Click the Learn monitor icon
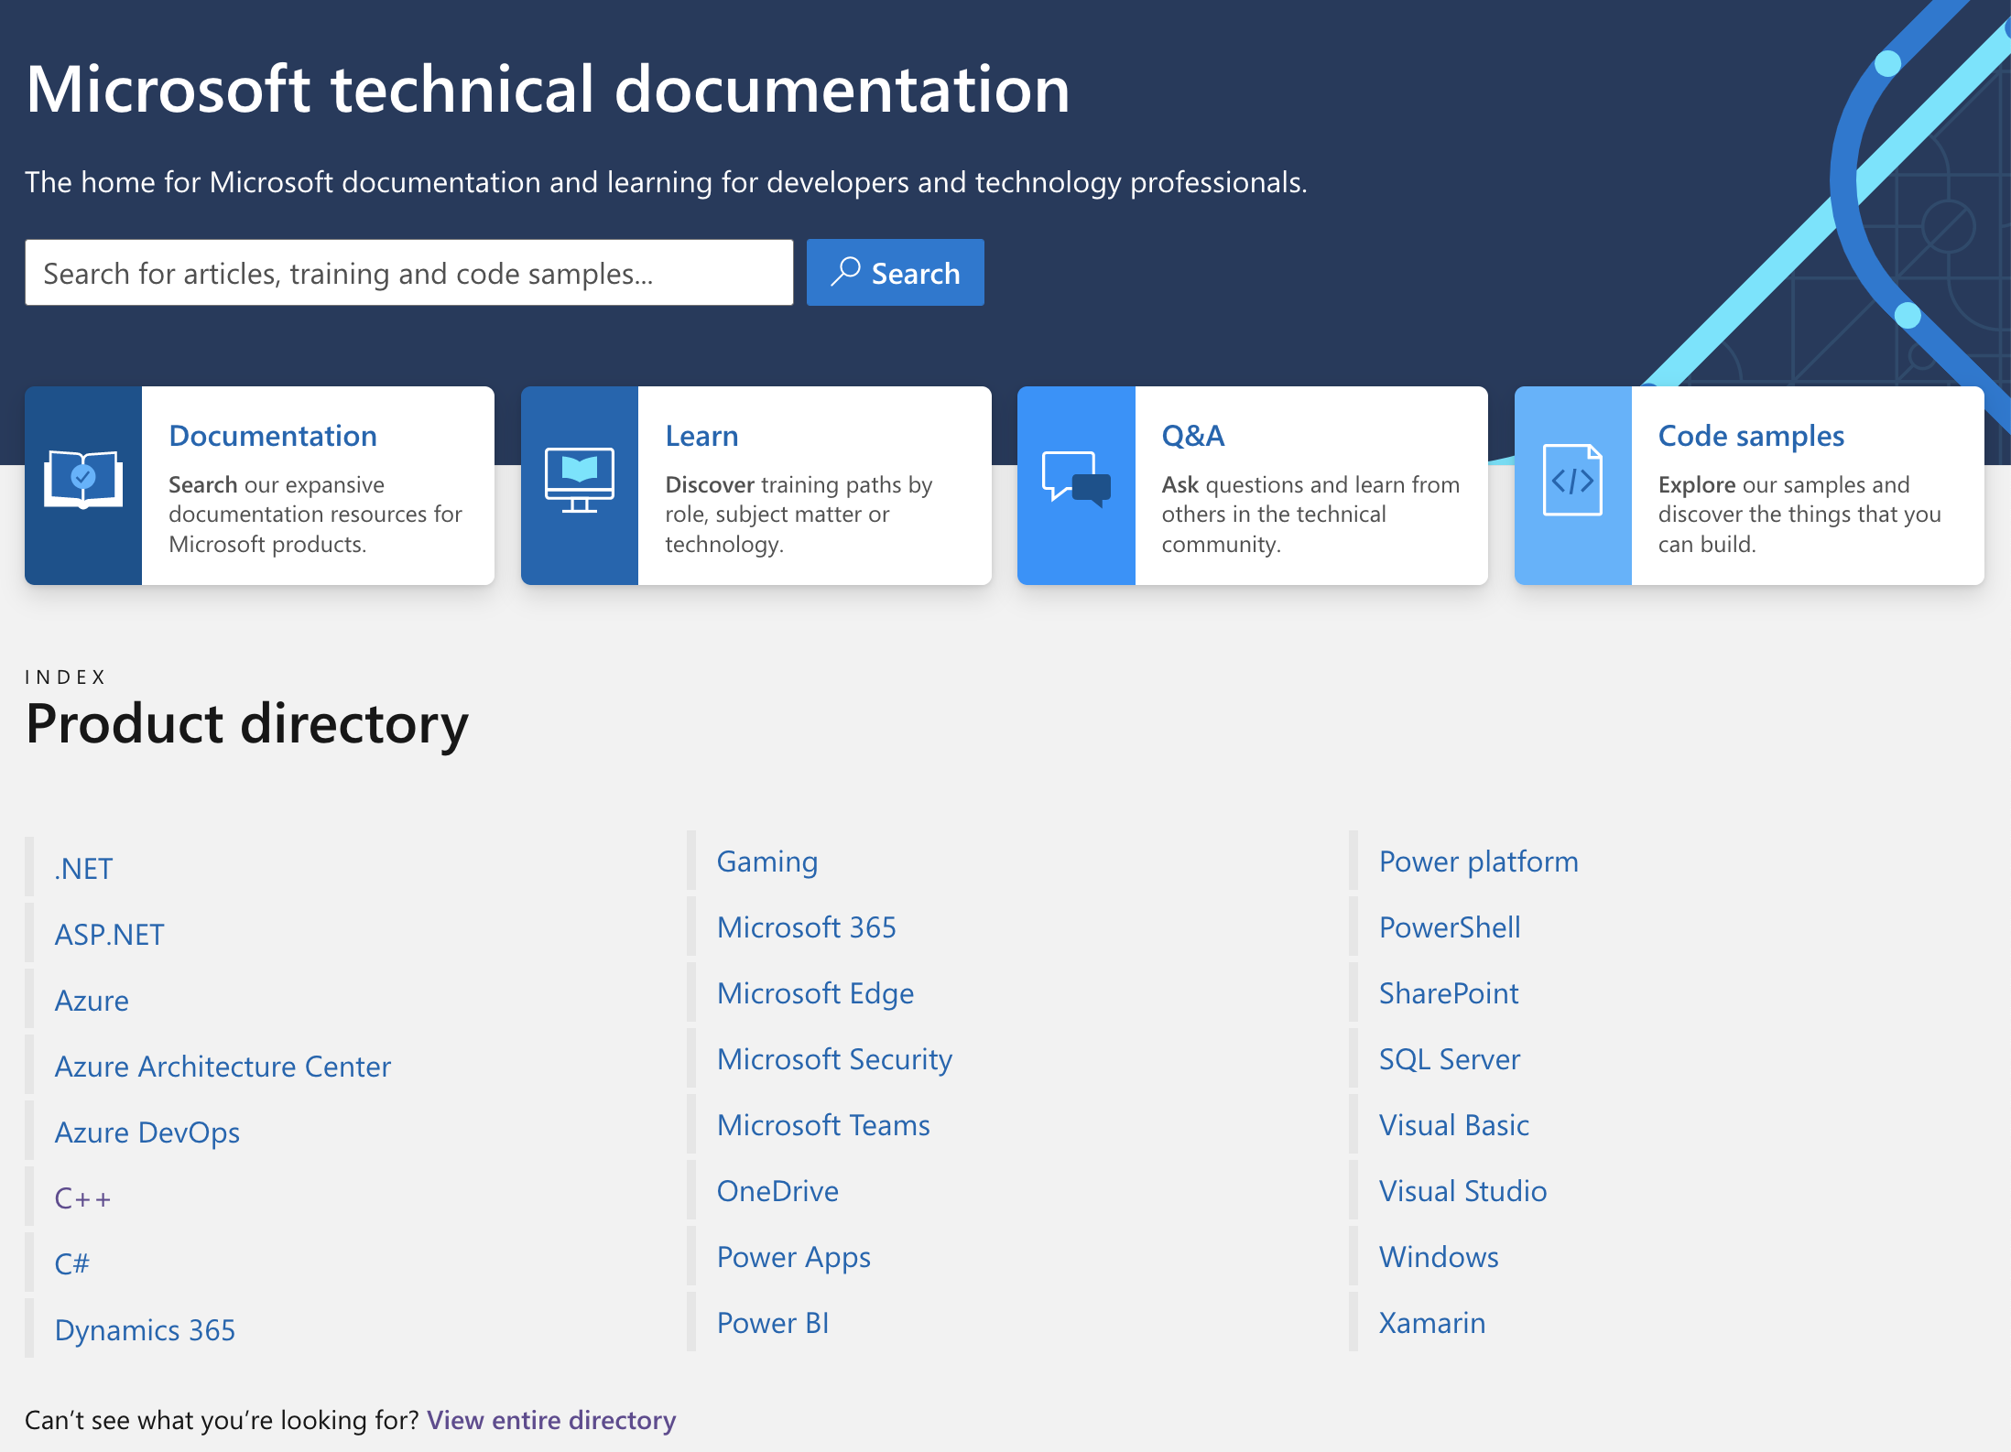Viewport: 2011px width, 1452px height. point(580,480)
